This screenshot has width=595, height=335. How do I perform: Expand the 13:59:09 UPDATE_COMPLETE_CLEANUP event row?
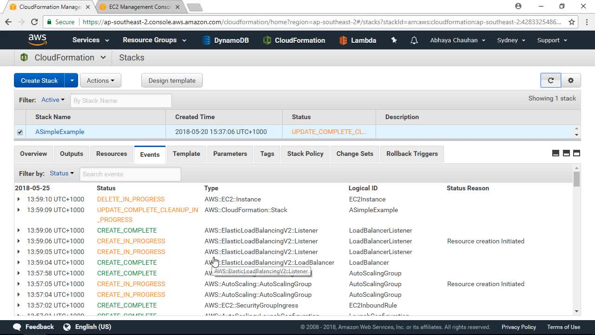click(x=19, y=210)
